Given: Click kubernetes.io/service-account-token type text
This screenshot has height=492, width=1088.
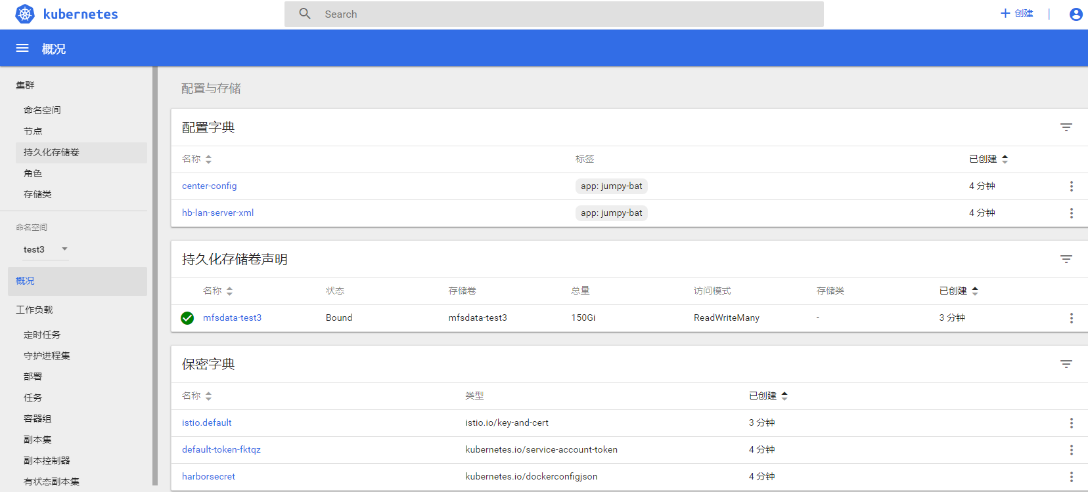Looking at the screenshot, I should click(541, 449).
